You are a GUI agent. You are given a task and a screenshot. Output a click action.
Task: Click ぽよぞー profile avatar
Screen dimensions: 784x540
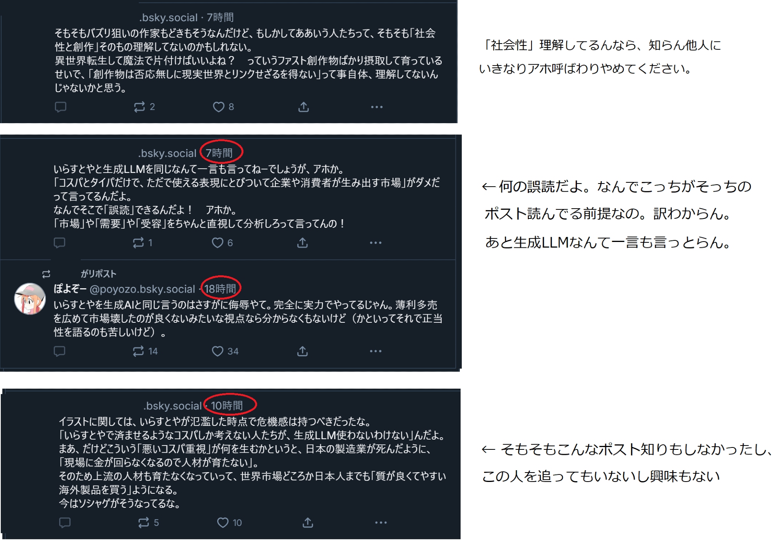pos(30,299)
